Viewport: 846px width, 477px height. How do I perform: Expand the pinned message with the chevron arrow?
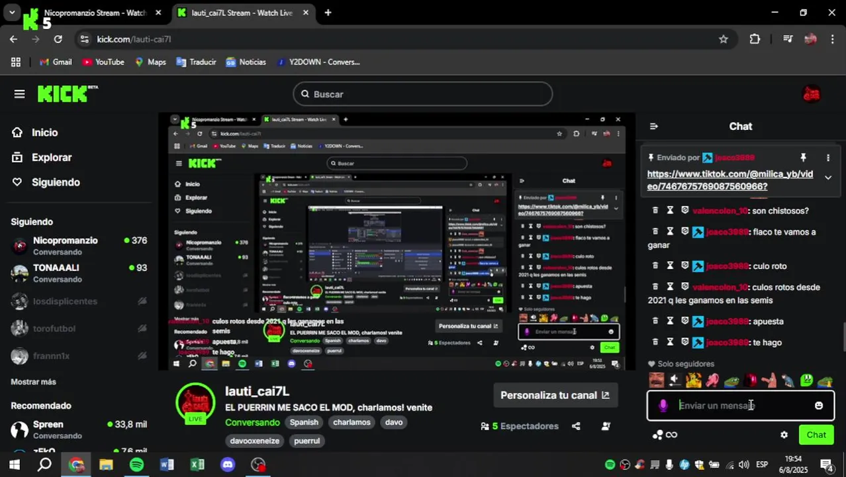pos(827,177)
